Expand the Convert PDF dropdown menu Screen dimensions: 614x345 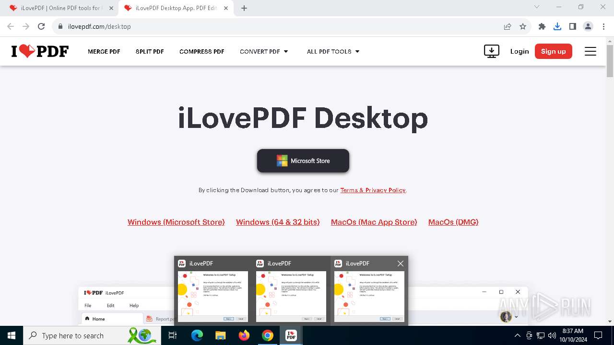[264, 51]
